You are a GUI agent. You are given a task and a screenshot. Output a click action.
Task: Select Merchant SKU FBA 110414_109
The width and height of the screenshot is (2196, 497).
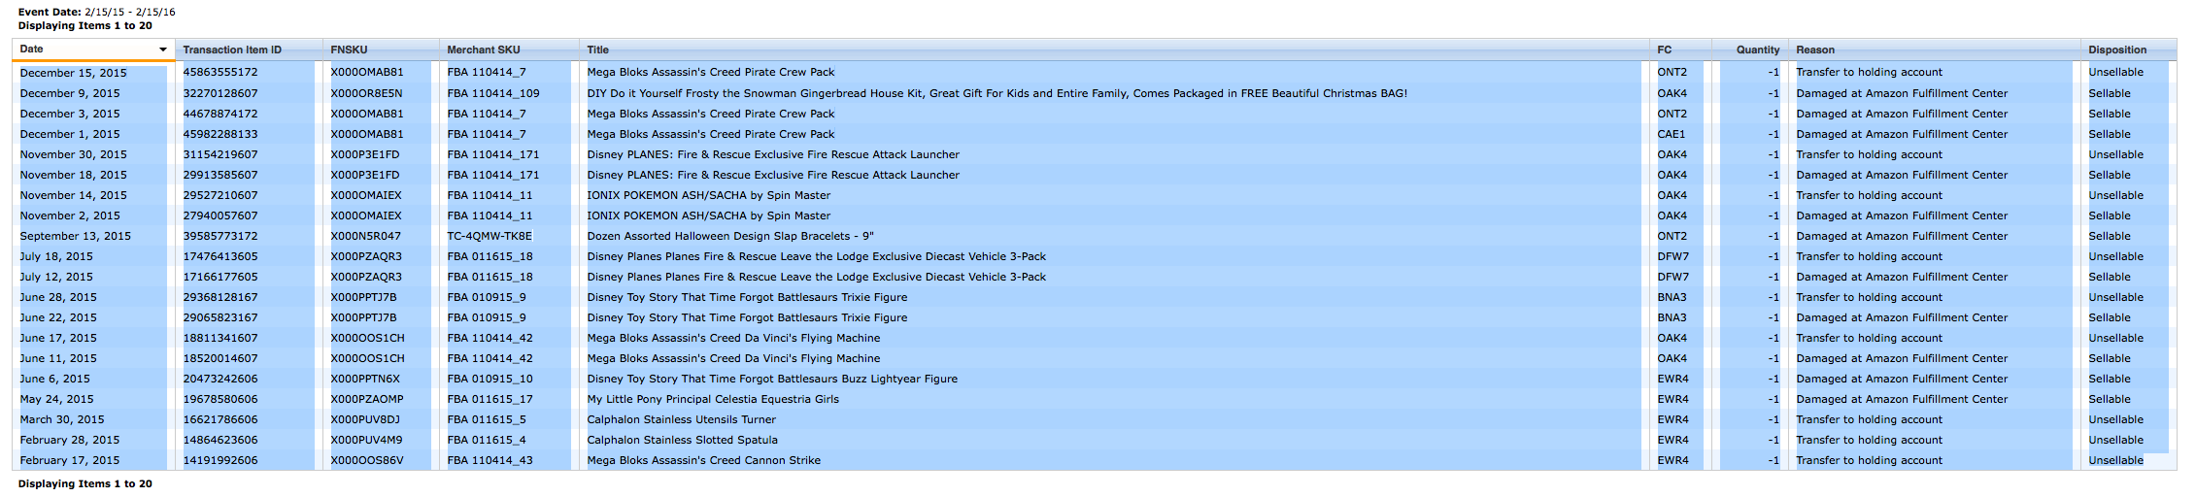click(493, 93)
